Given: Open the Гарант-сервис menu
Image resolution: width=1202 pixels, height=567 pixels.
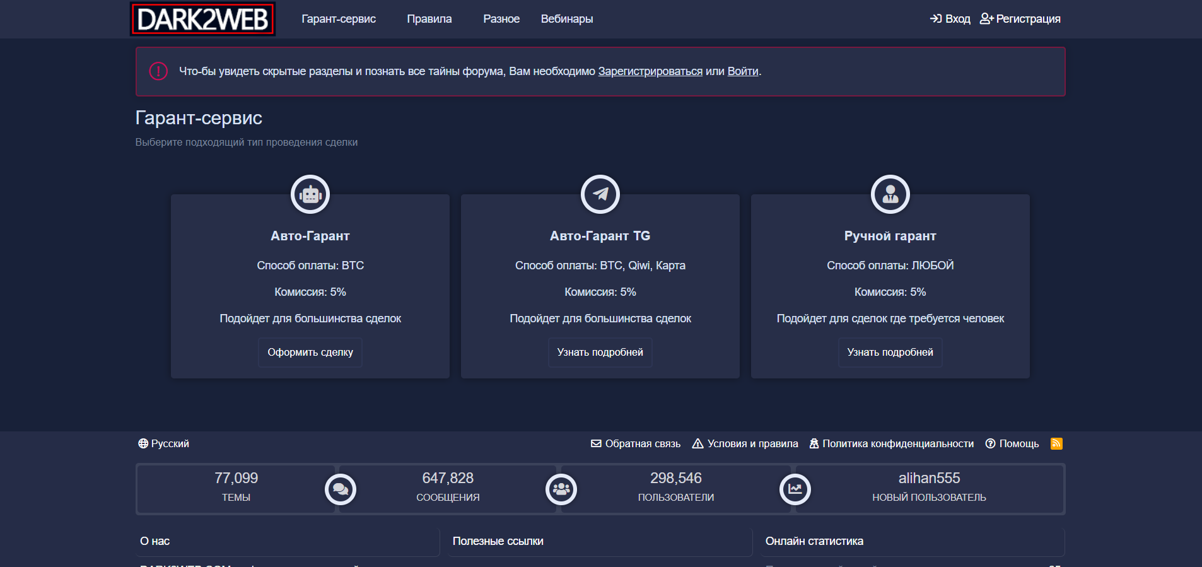Looking at the screenshot, I should coord(339,19).
